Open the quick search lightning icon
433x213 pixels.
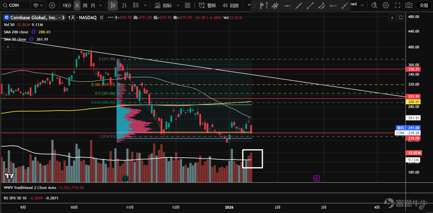pos(374,5)
